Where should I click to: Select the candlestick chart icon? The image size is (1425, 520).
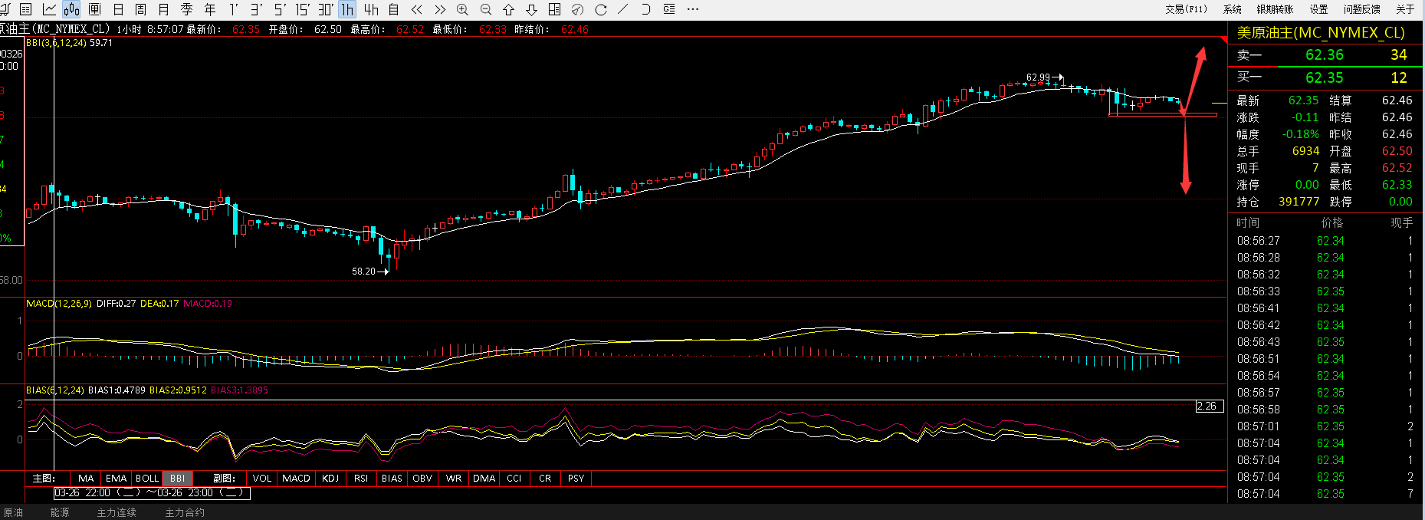point(71,9)
